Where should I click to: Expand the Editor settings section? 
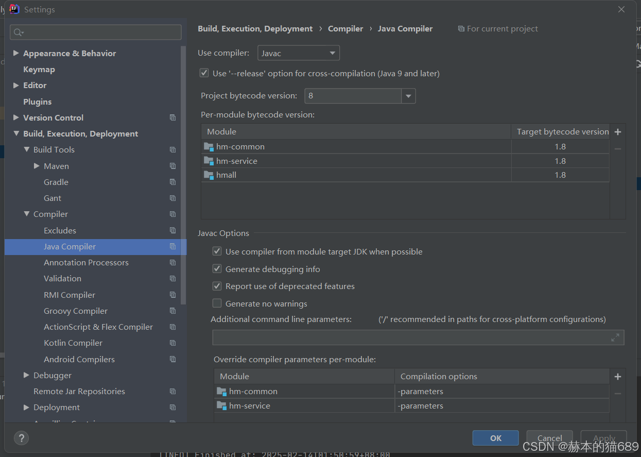coord(16,86)
